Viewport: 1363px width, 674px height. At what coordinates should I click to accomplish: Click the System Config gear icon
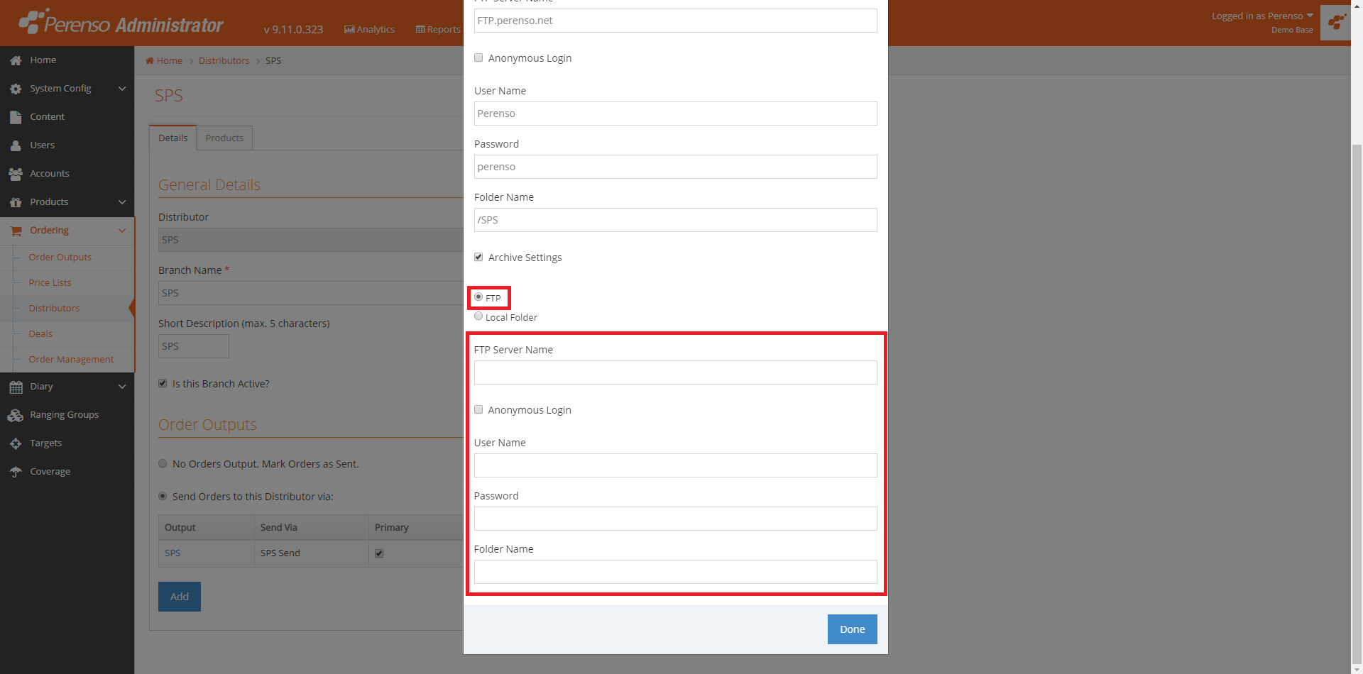pyautogui.click(x=16, y=89)
